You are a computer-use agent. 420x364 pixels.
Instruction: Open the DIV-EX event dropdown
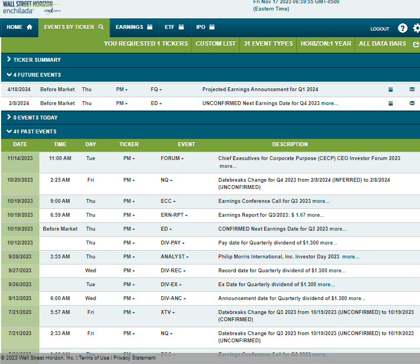[x=171, y=285]
